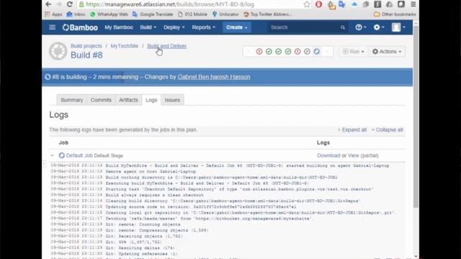The width and height of the screenshot is (461, 259).
Task: Open the Build menu dropdown
Action: pyautogui.click(x=148, y=27)
